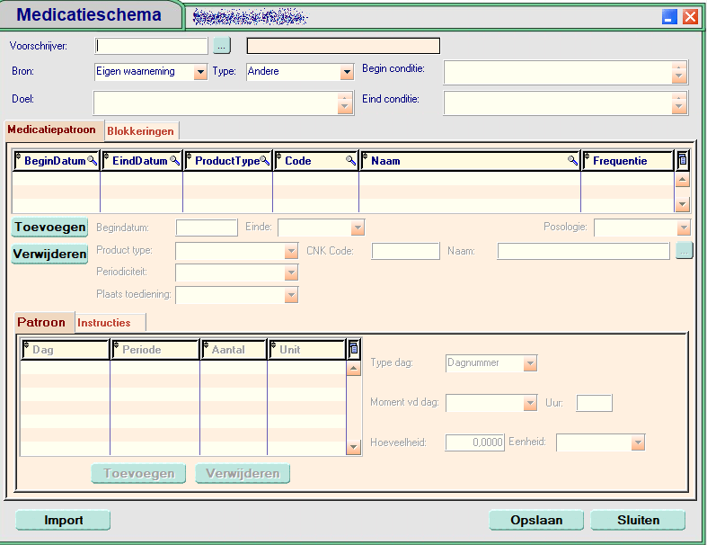Expand the Posologie dropdown
The height and width of the screenshot is (545, 707).
[682, 228]
